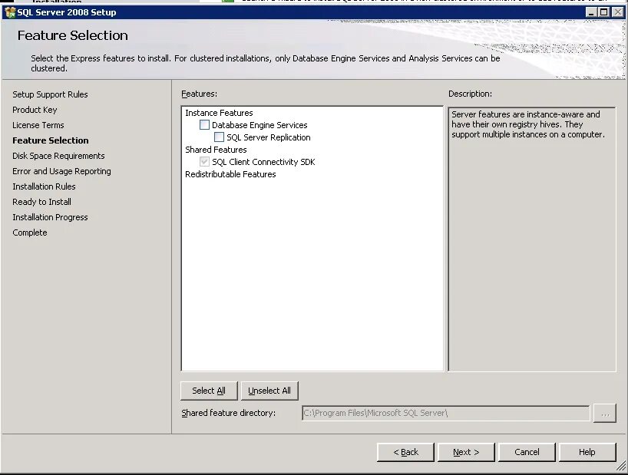Proceed with the Next button
The image size is (628, 475).
(466, 452)
